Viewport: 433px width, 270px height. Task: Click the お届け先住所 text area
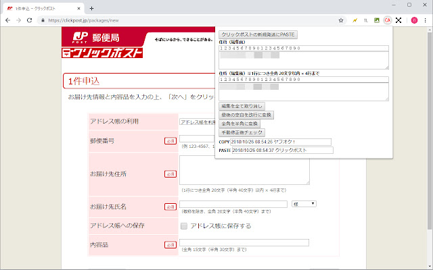pos(244,170)
